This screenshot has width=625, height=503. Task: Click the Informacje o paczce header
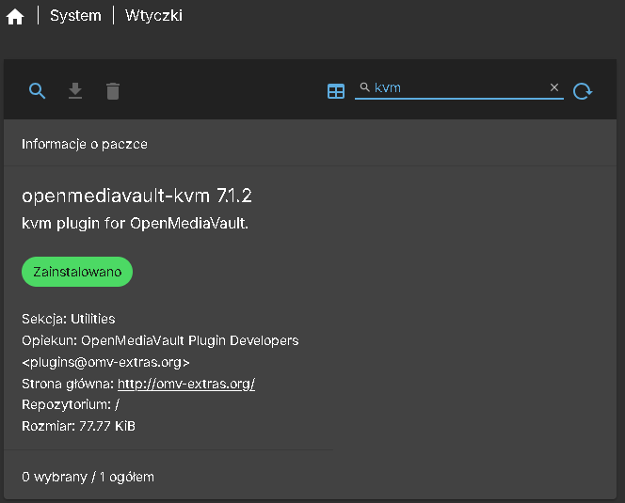click(x=85, y=144)
